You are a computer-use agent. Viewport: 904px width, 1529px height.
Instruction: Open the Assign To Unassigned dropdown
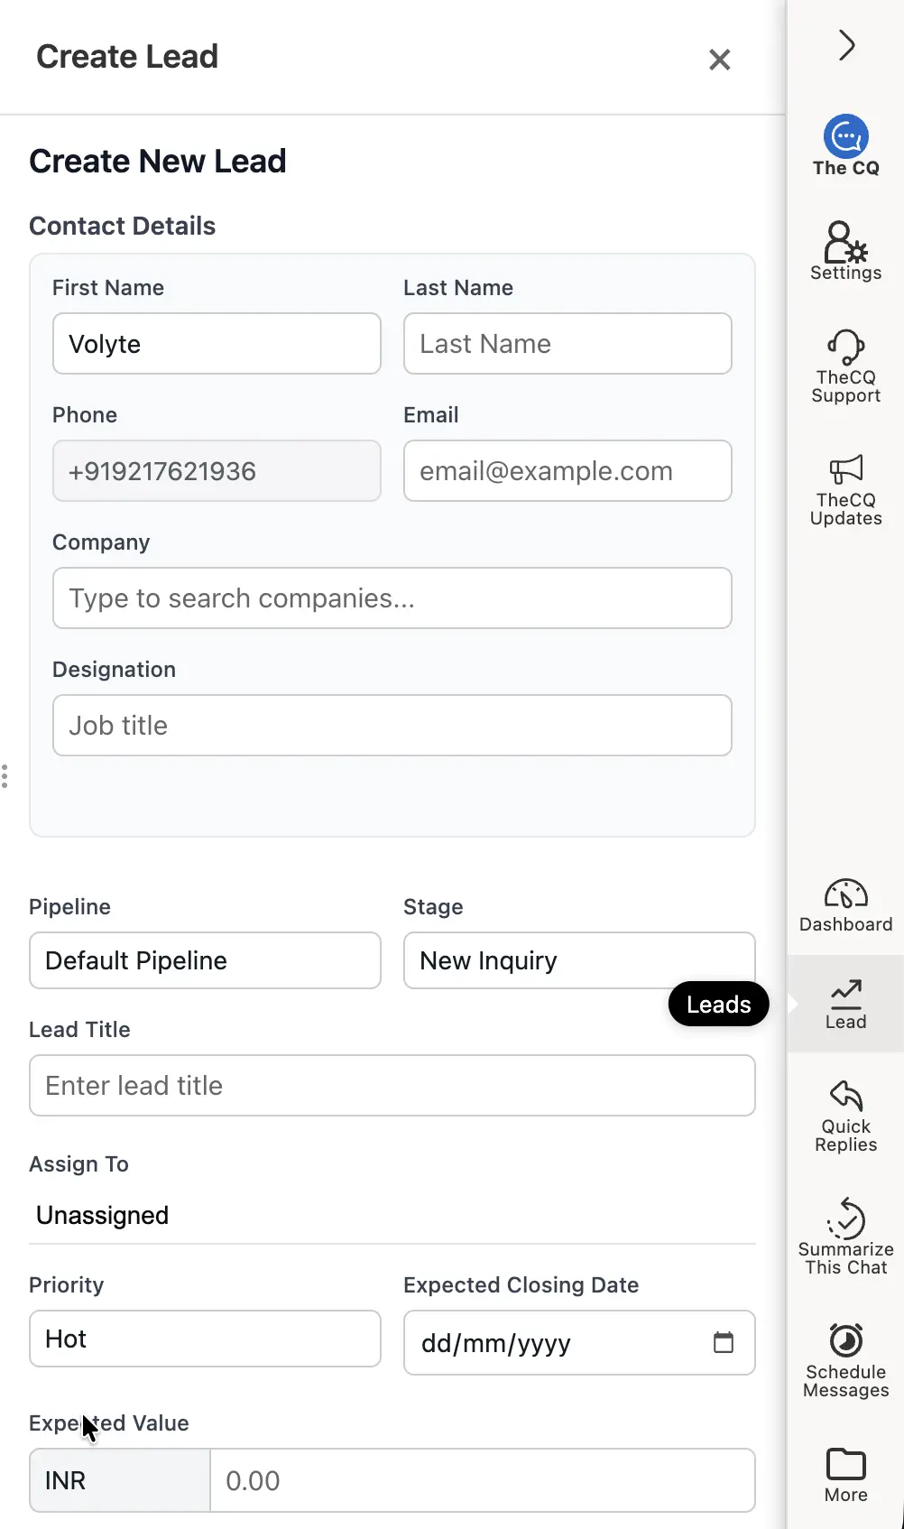(x=392, y=1216)
